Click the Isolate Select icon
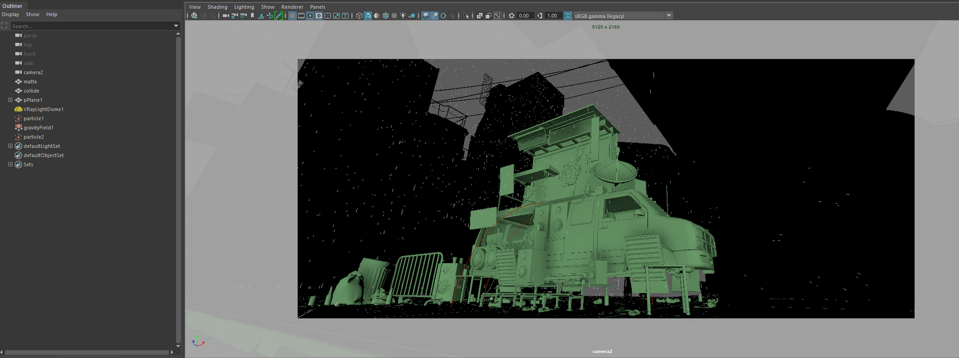The width and height of the screenshot is (959, 358). tap(466, 16)
